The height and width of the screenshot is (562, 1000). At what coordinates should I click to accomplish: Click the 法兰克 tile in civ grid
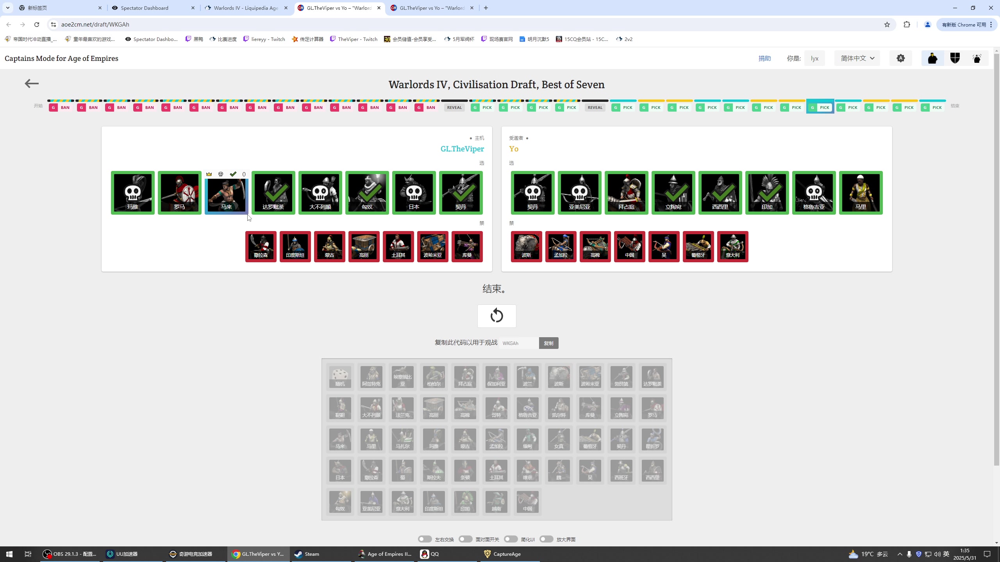403,408
